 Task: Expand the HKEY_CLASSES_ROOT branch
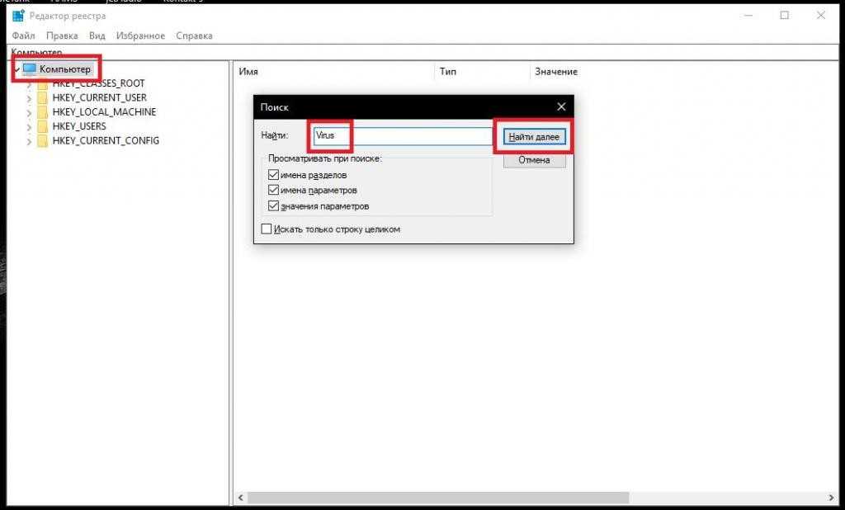click(x=29, y=84)
